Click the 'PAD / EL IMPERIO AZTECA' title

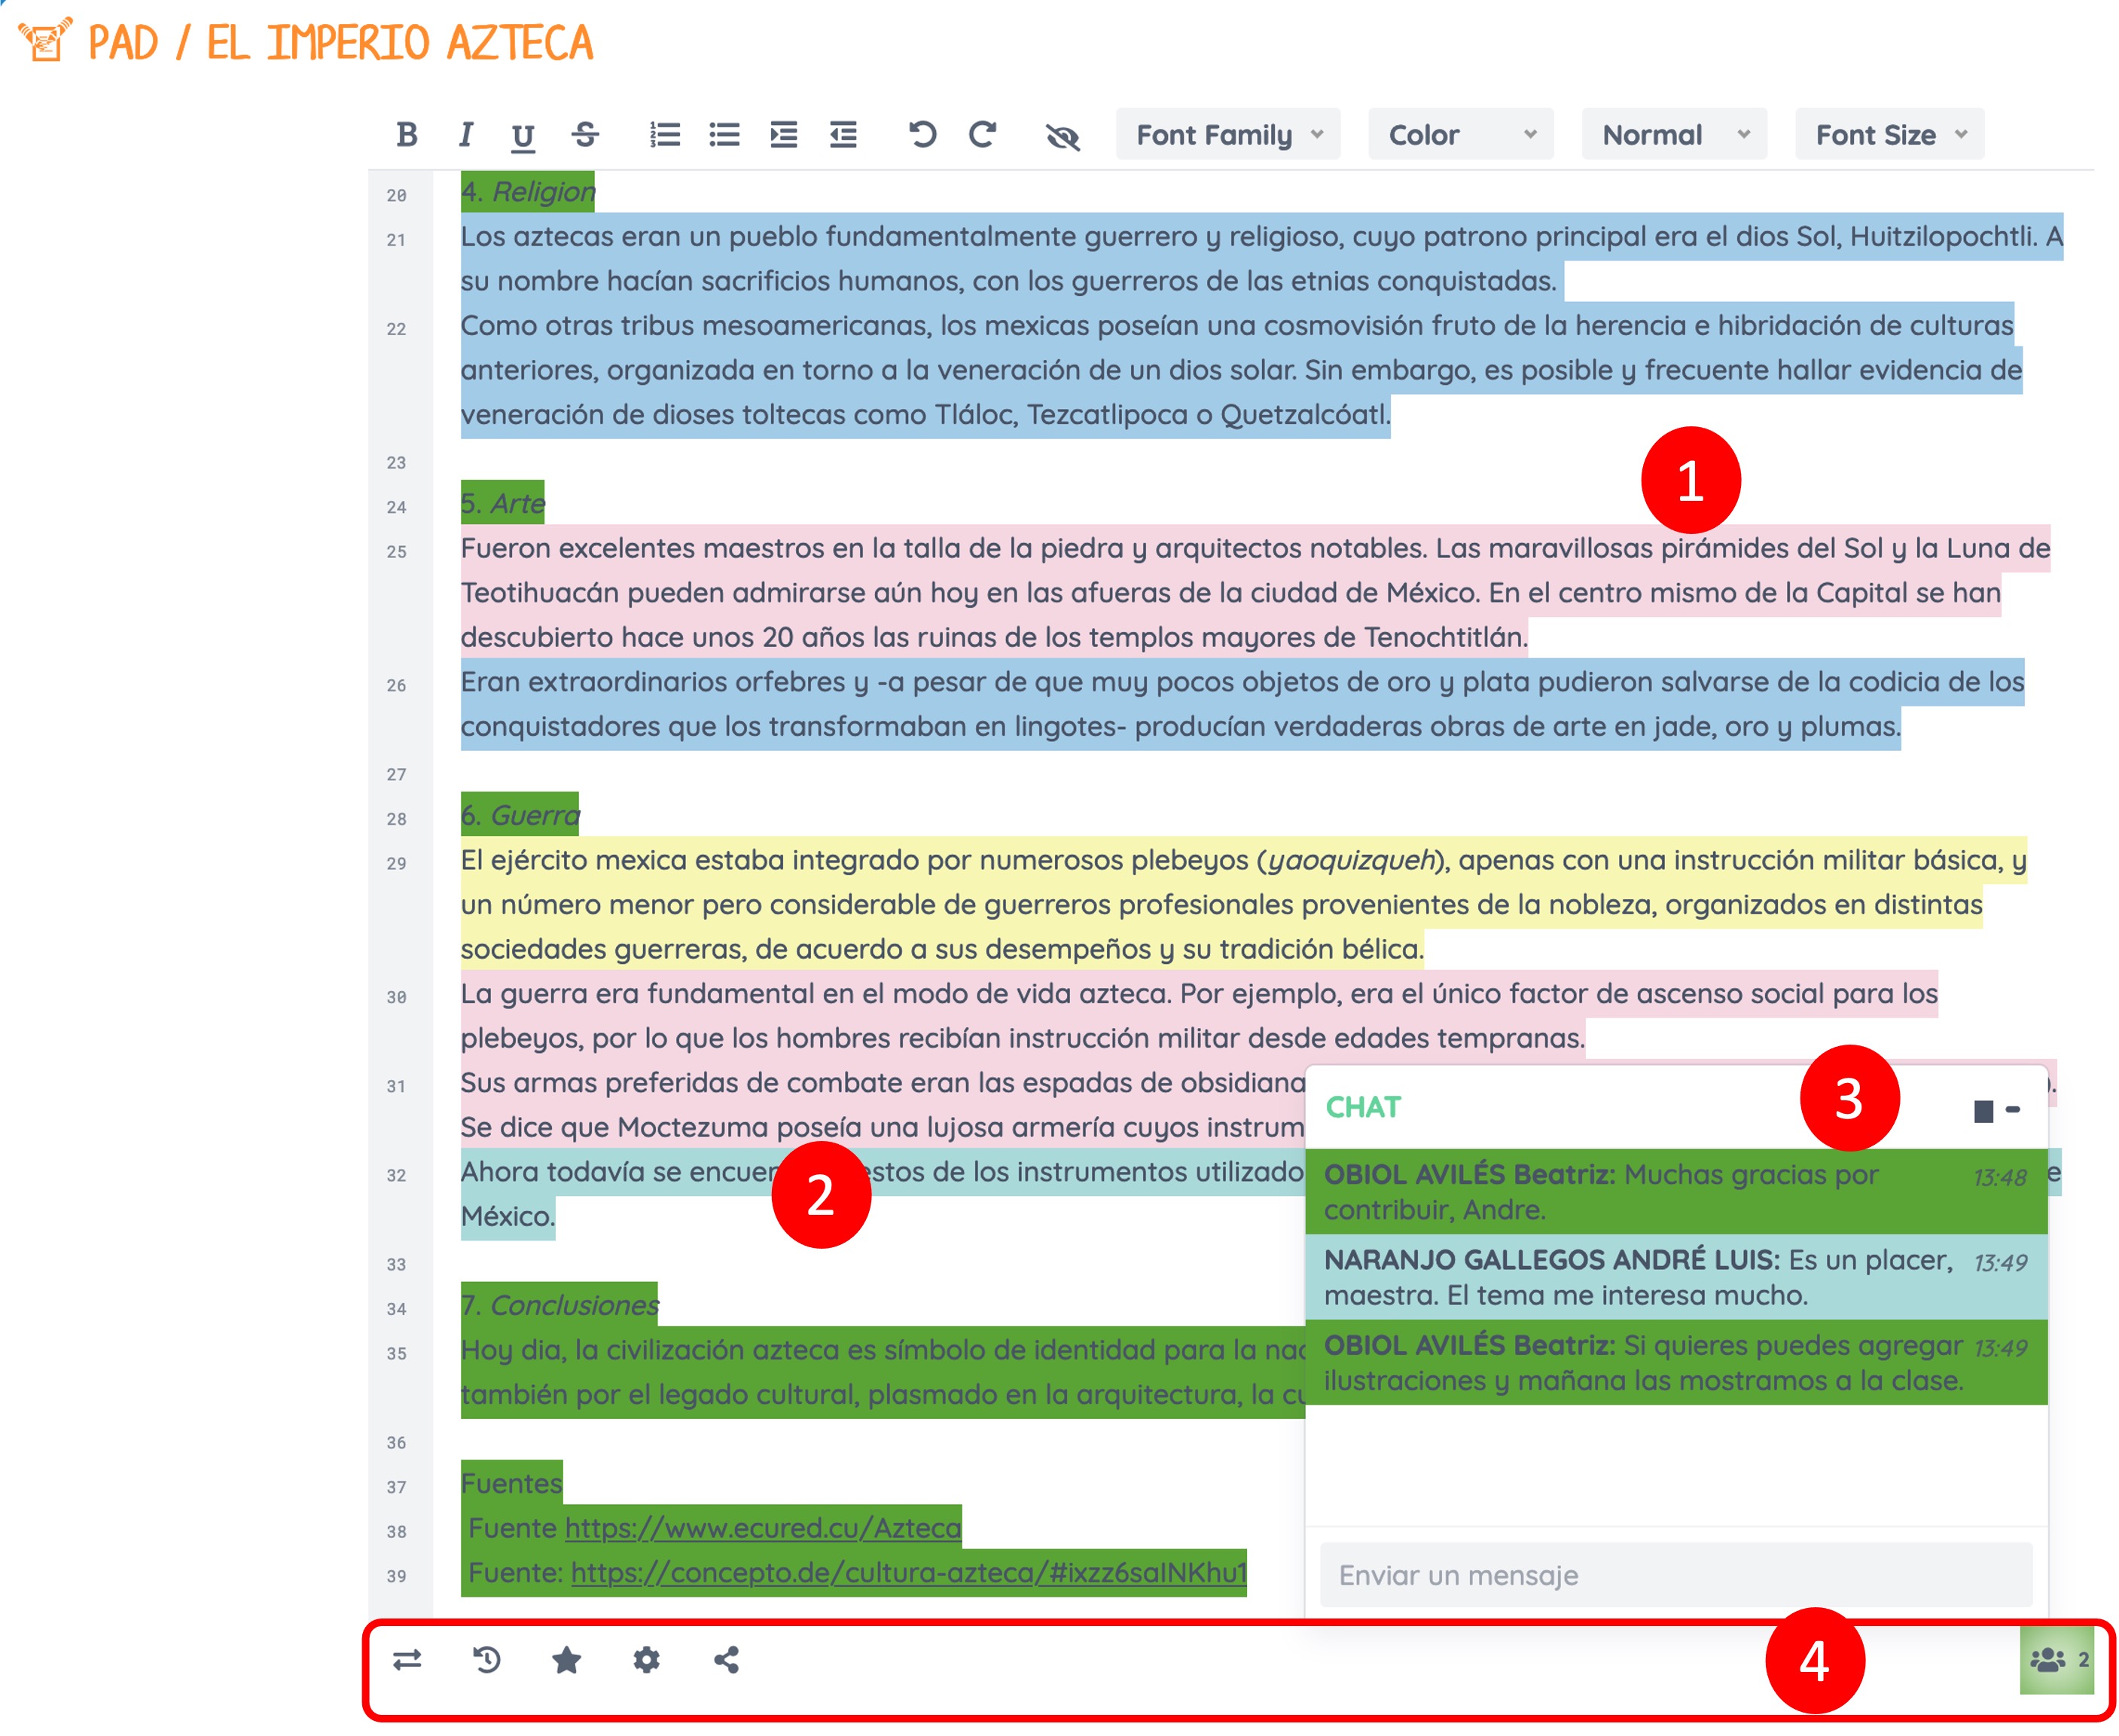click(x=341, y=42)
